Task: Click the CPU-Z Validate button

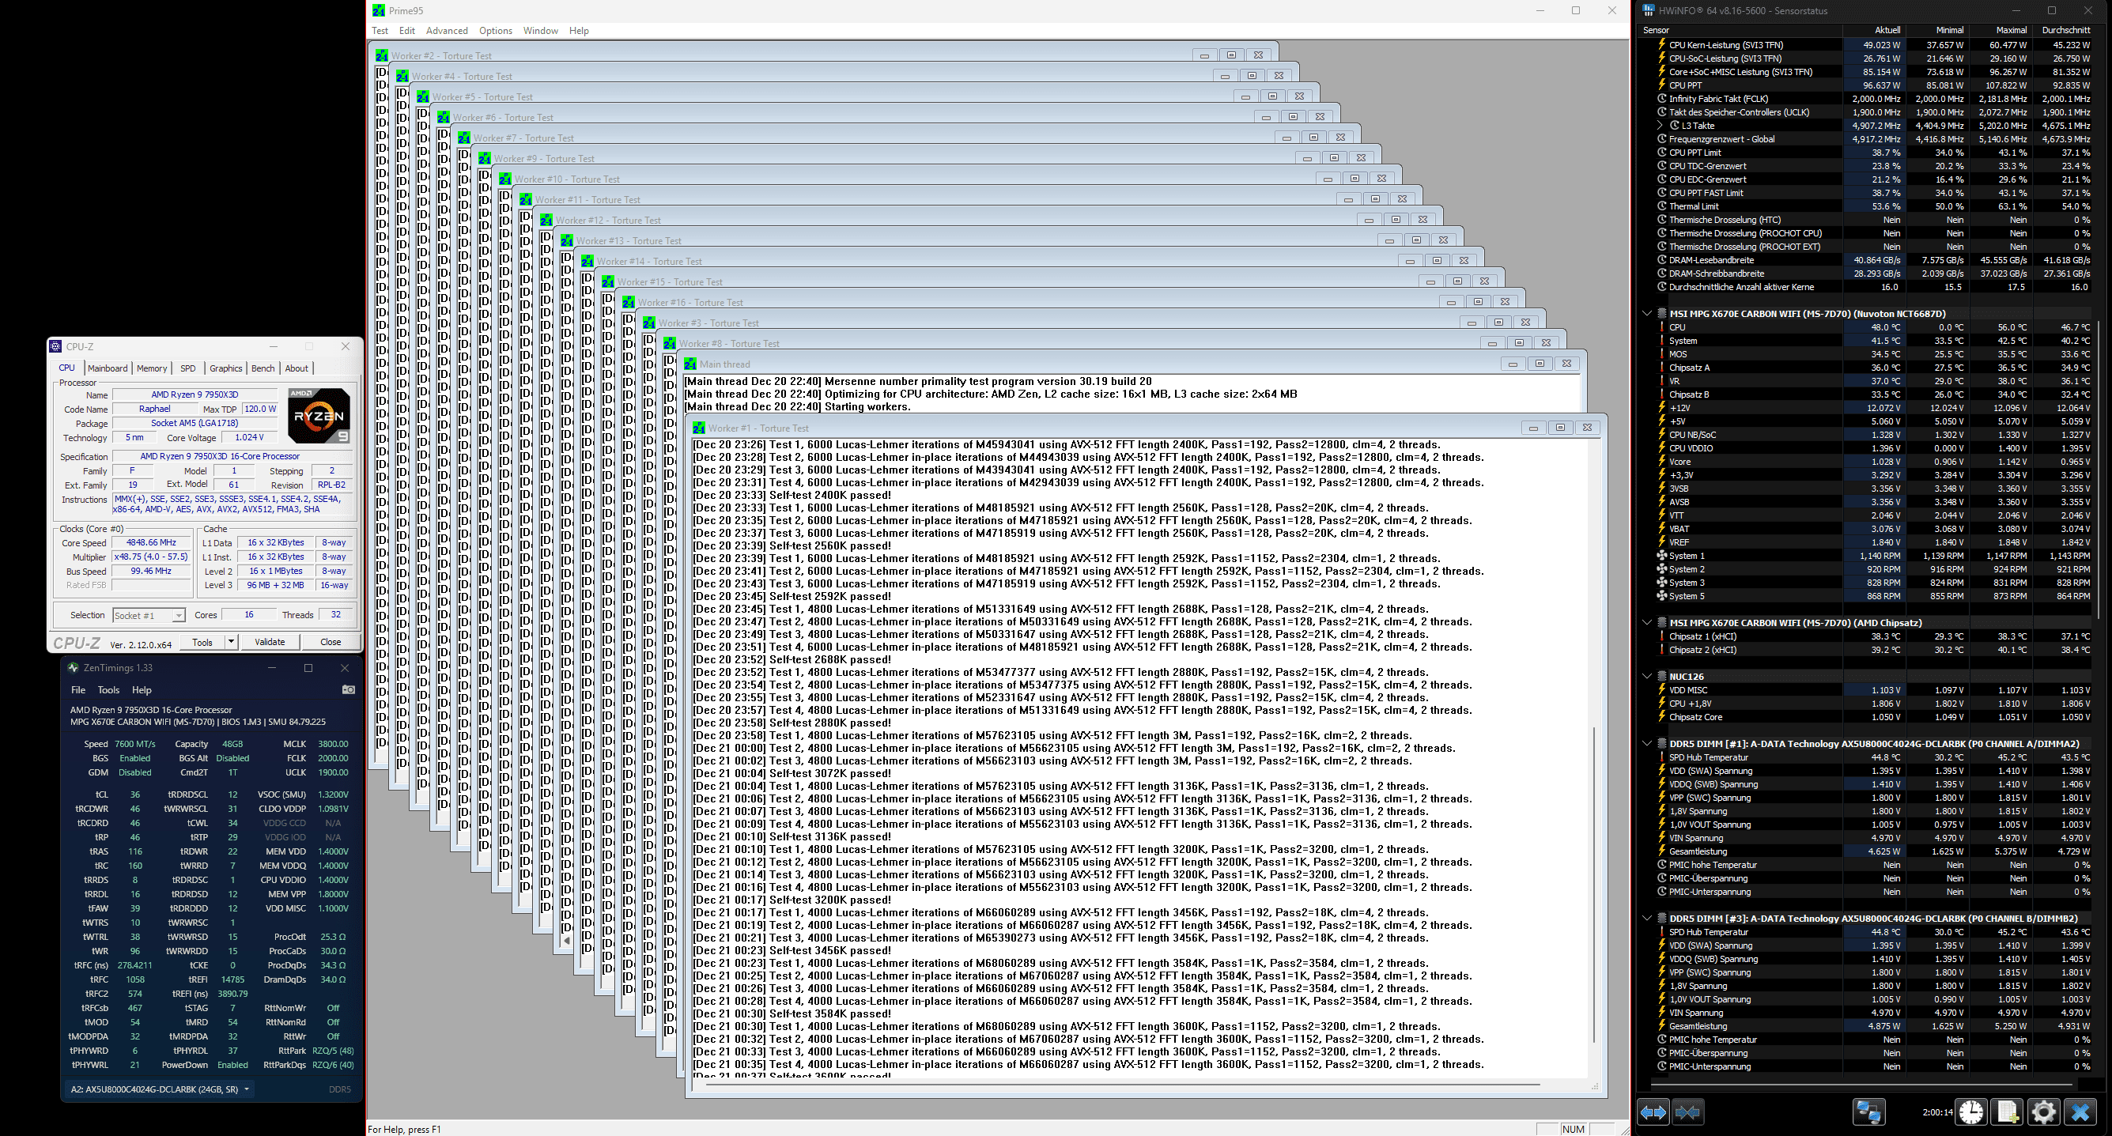Action: click(x=270, y=642)
